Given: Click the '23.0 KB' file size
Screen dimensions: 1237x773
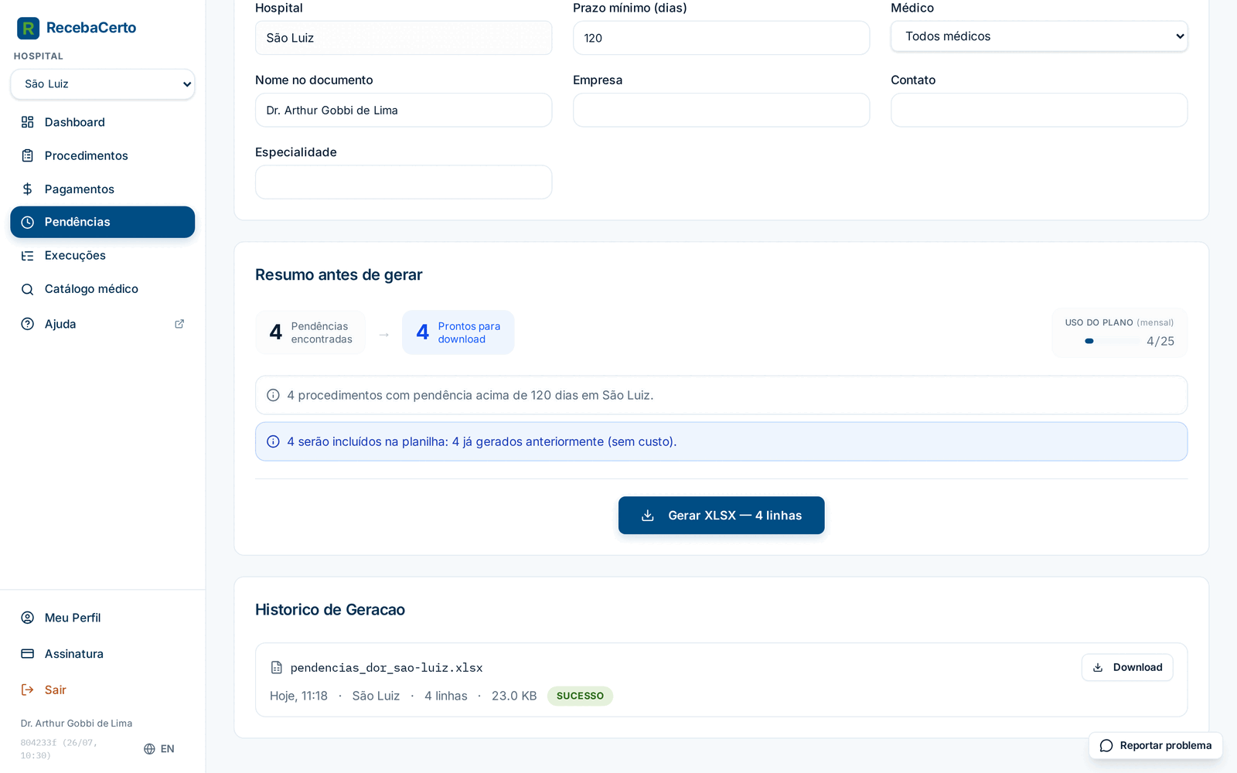Looking at the screenshot, I should click(514, 696).
